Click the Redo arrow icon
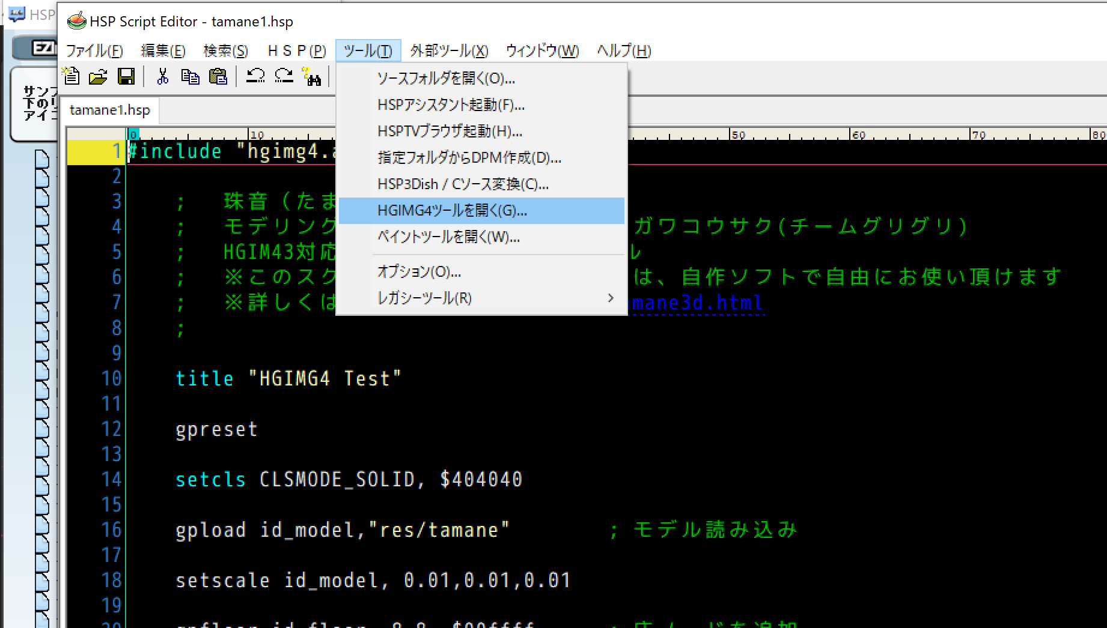The image size is (1107, 628). 284,76
